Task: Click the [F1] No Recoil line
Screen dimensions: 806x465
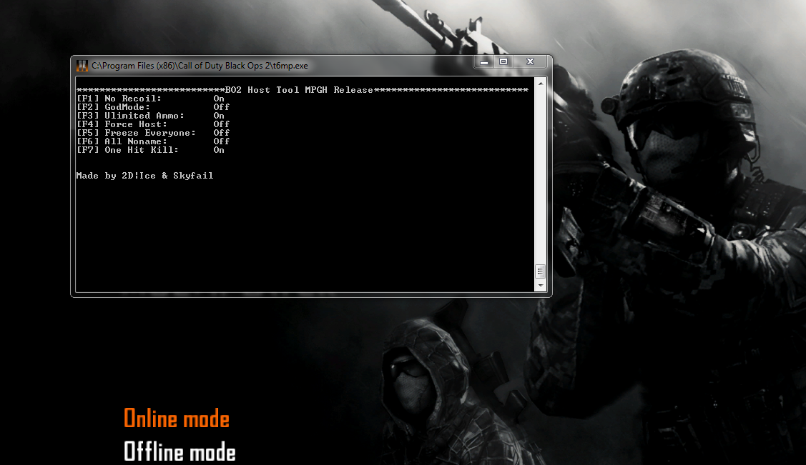Action: coord(150,99)
